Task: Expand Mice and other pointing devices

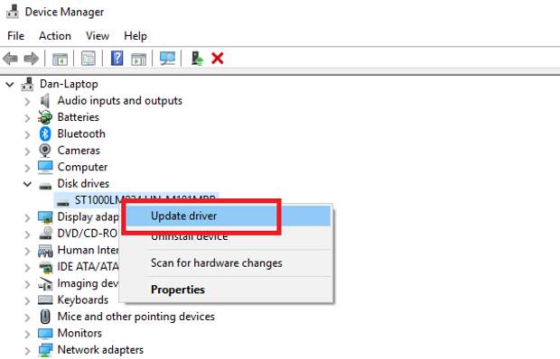Action: pyautogui.click(x=27, y=318)
